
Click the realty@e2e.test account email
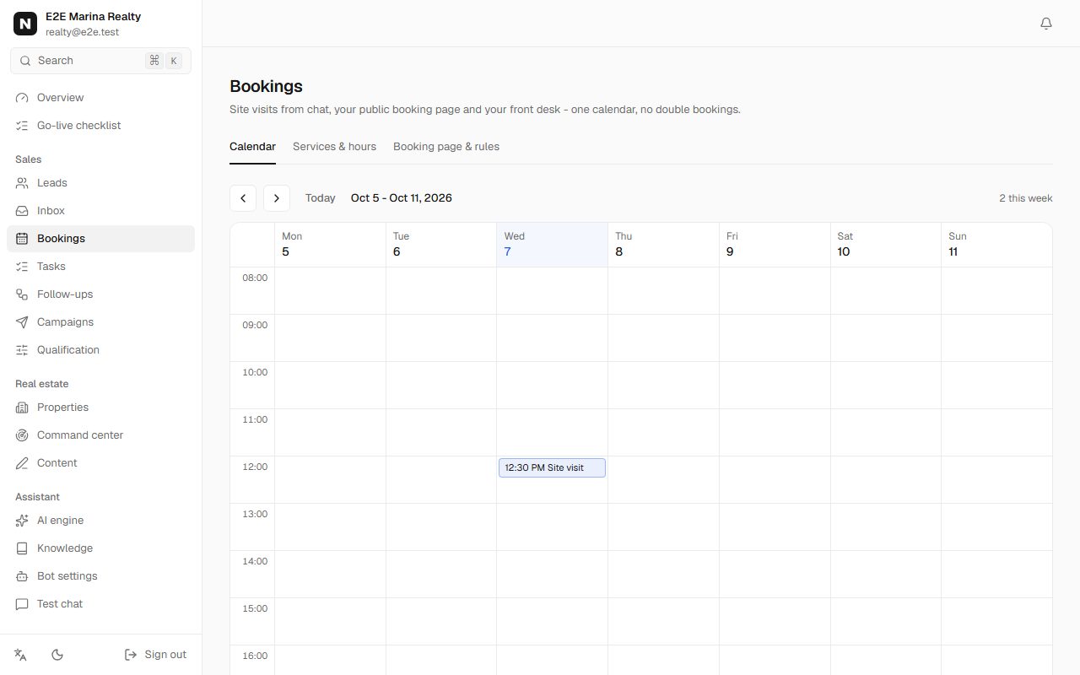point(82,32)
